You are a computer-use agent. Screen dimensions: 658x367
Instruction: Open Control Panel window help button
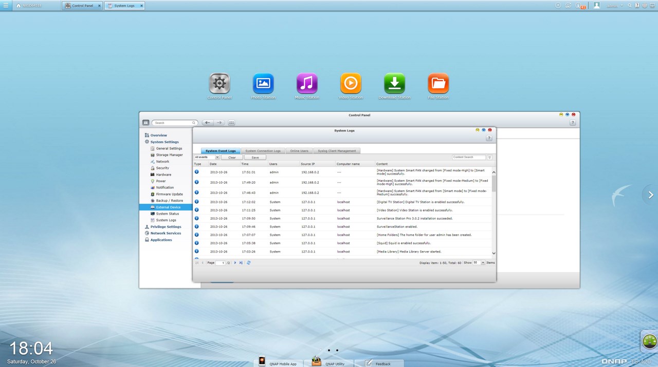(x=573, y=123)
